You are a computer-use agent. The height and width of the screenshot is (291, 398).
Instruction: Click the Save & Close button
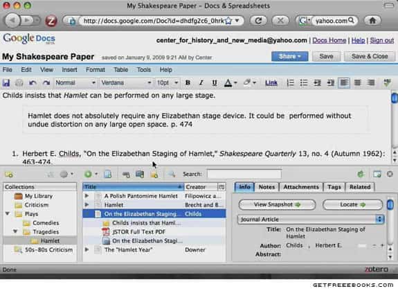pyautogui.click(x=370, y=56)
